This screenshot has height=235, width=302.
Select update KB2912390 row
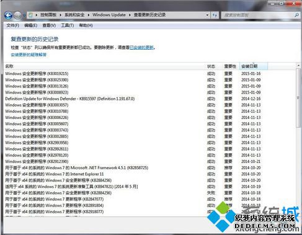point(149,161)
